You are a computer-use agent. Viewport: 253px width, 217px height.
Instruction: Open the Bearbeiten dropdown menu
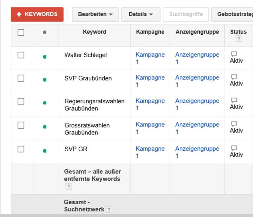pos(95,14)
